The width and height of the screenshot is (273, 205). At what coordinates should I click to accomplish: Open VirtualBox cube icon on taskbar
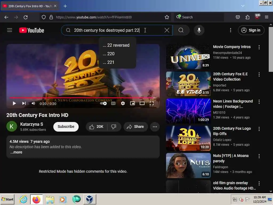coord(90,199)
